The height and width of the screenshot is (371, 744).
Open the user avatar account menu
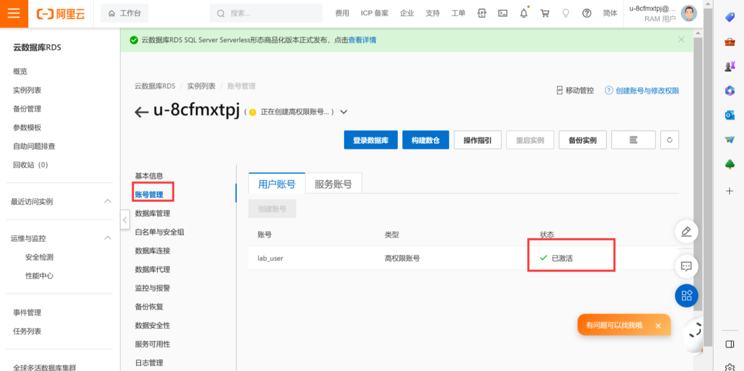(x=688, y=13)
